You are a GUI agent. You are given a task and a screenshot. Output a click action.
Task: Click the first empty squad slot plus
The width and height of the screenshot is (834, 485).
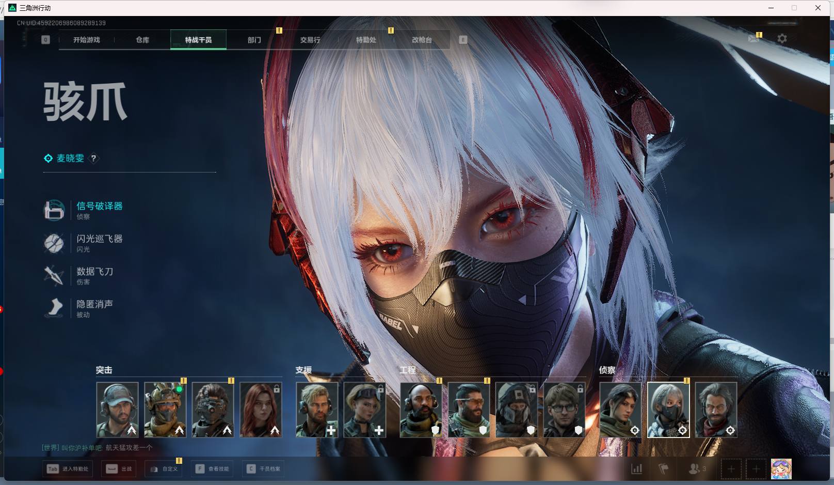[x=731, y=469]
